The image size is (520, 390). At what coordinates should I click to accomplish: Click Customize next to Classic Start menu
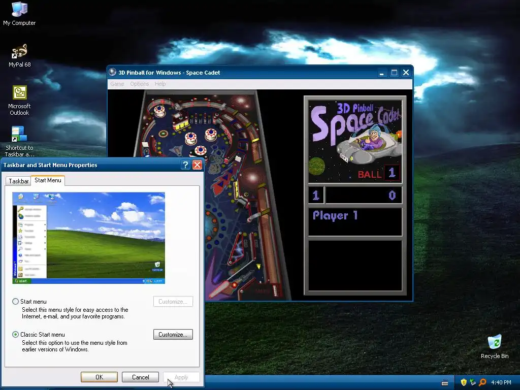(x=173, y=334)
